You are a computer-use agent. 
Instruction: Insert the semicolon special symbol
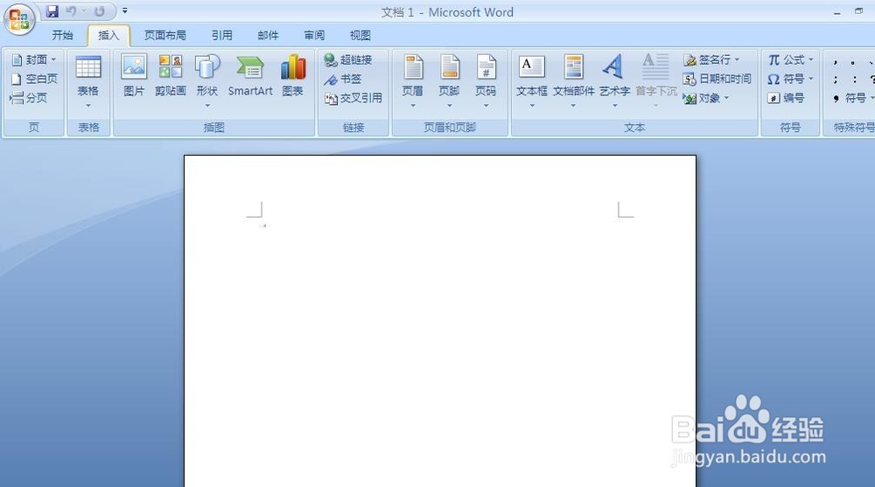point(836,80)
